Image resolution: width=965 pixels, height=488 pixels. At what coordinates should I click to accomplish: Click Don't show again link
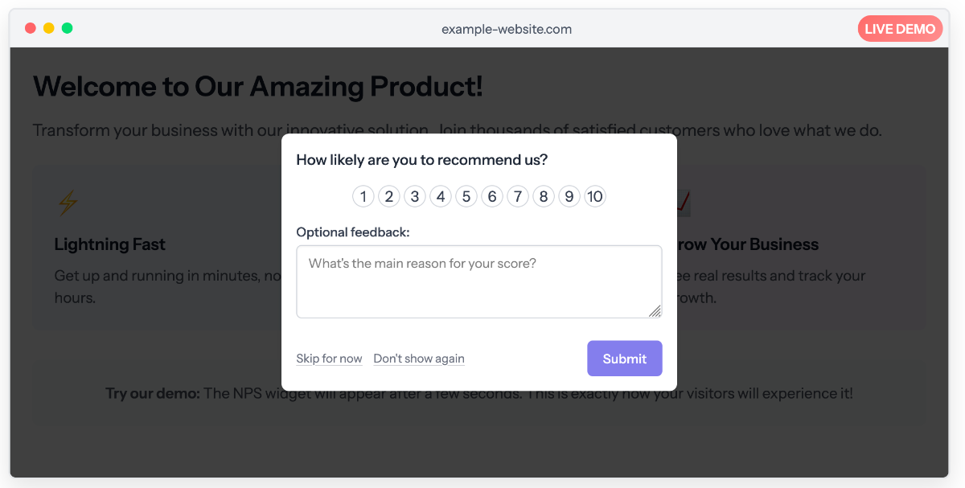(419, 359)
